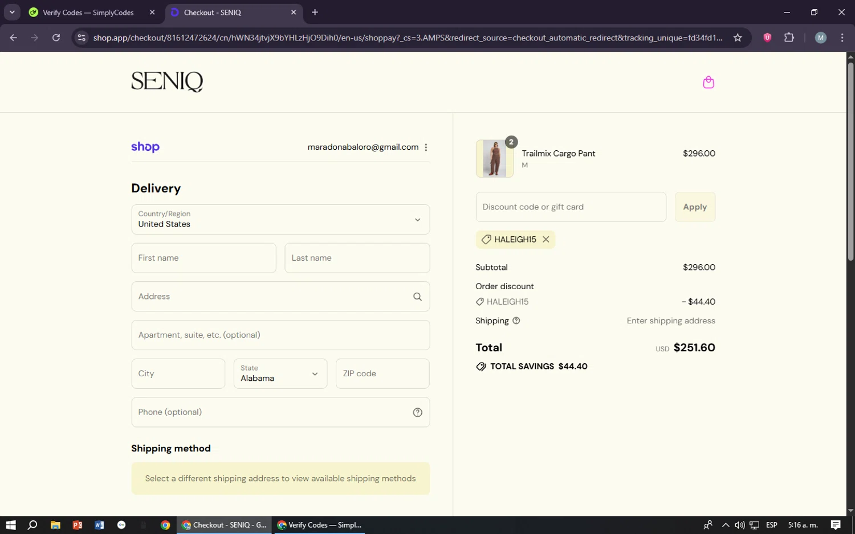View site information icon in address bar
The width and height of the screenshot is (855, 534).
tap(82, 38)
